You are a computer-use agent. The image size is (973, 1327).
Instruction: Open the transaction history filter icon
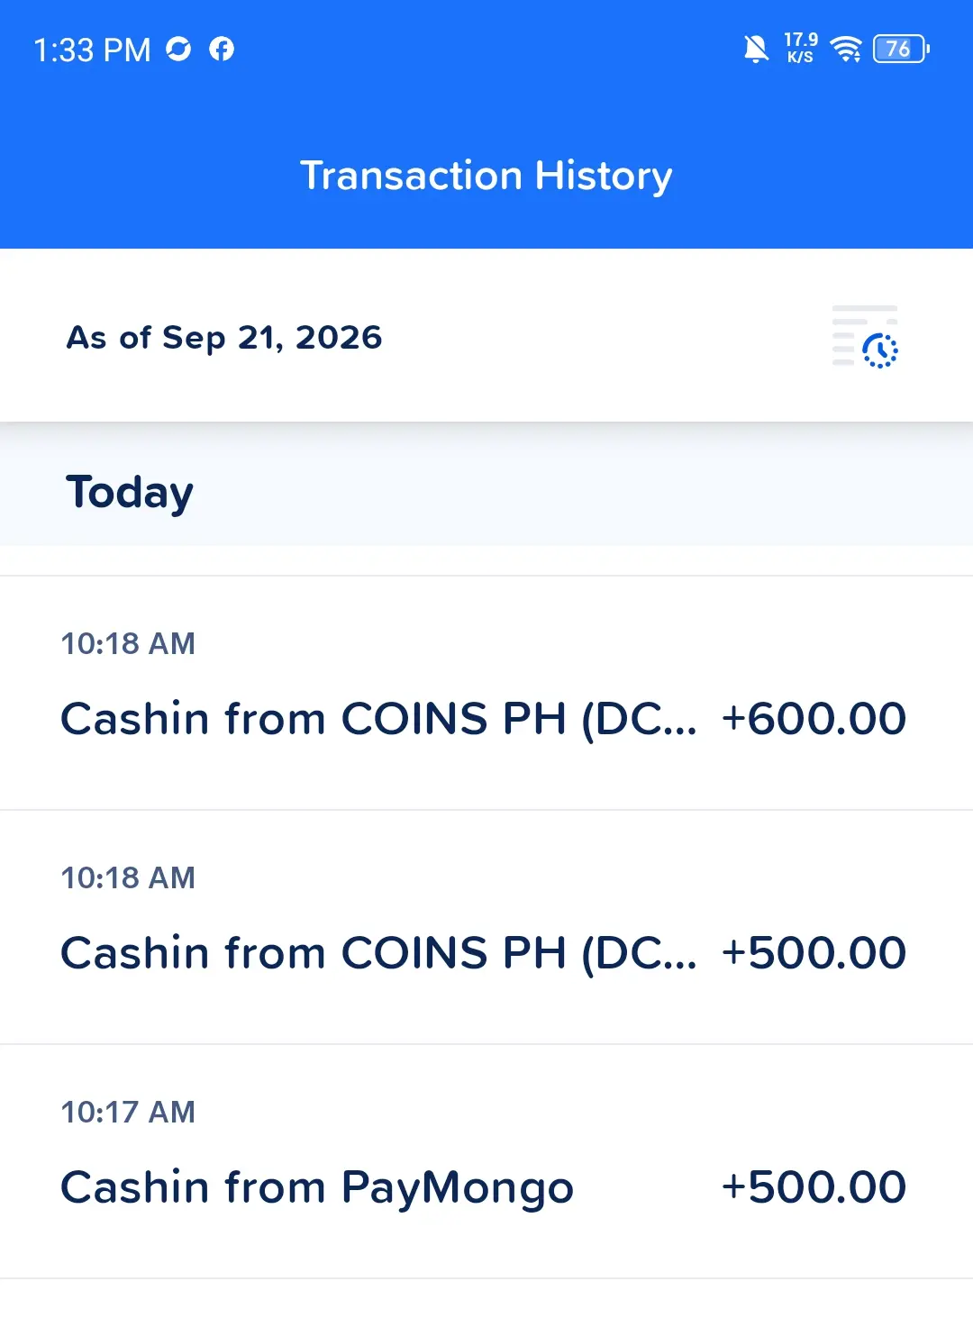(865, 337)
